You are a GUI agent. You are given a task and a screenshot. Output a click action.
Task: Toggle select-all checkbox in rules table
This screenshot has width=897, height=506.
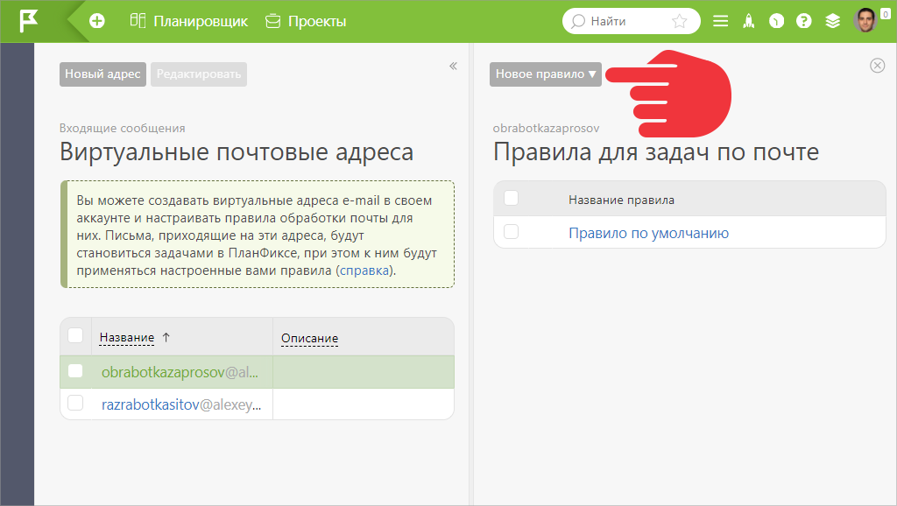tap(511, 199)
